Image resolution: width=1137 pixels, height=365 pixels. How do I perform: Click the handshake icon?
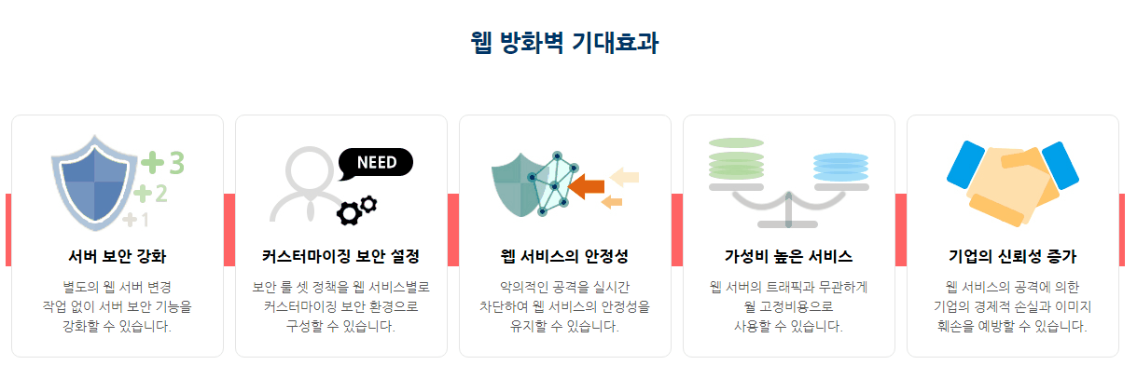pos(1013,182)
